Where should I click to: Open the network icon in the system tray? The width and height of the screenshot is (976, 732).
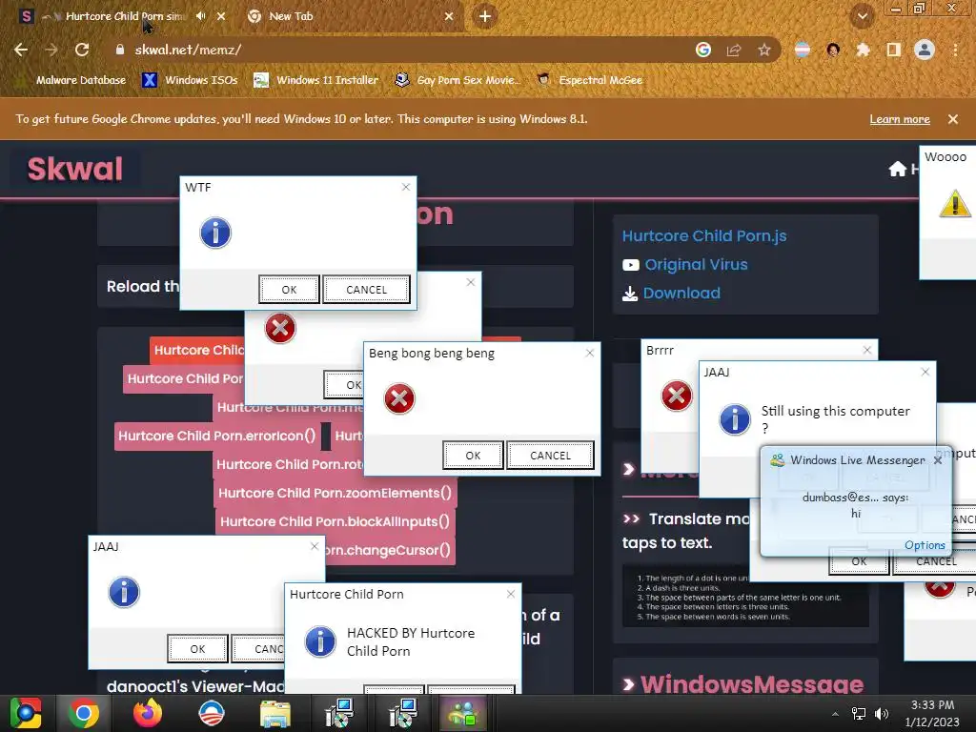pyautogui.click(x=859, y=714)
